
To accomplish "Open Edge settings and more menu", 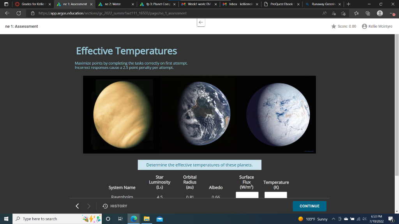I will point(392,13).
